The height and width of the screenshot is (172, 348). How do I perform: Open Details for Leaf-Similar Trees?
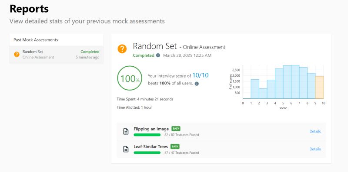[315, 149]
